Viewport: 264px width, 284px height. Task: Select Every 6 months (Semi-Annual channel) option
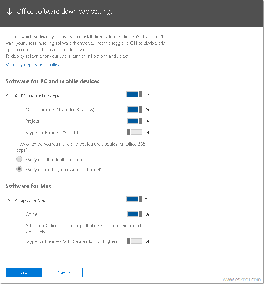[19, 169]
